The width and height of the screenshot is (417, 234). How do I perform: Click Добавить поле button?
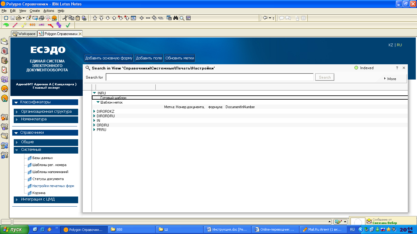149,58
